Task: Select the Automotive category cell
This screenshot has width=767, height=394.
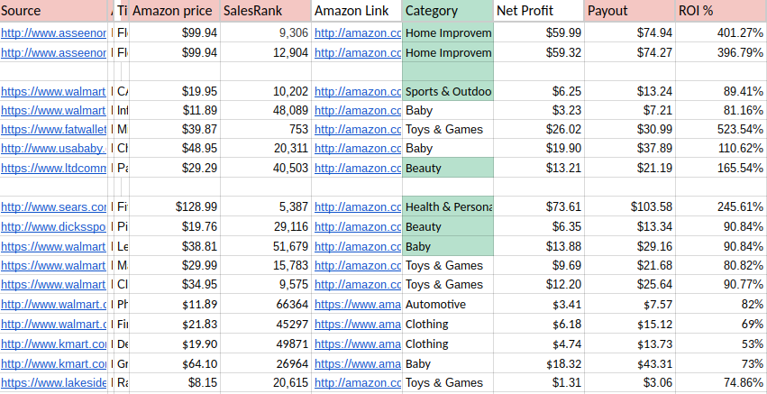Action: [x=448, y=305]
